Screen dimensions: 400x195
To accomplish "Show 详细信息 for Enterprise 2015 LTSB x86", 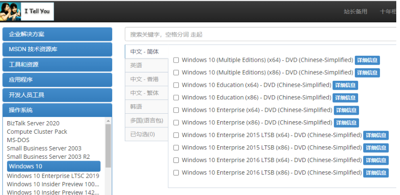I will [375, 148].
